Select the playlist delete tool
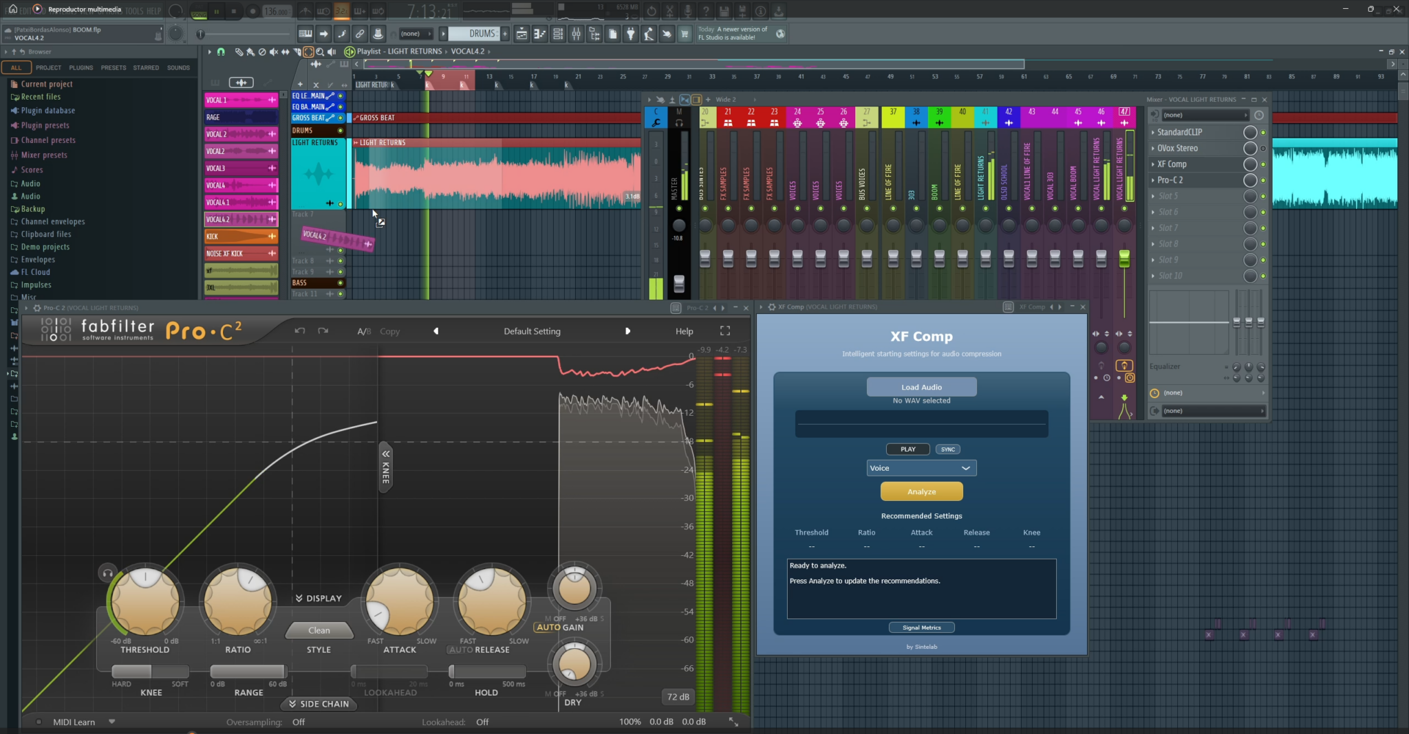 tap(261, 52)
